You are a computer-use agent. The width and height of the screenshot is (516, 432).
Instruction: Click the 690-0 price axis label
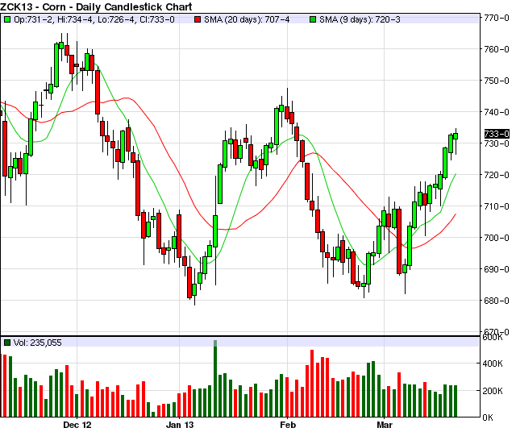[x=497, y=269]
